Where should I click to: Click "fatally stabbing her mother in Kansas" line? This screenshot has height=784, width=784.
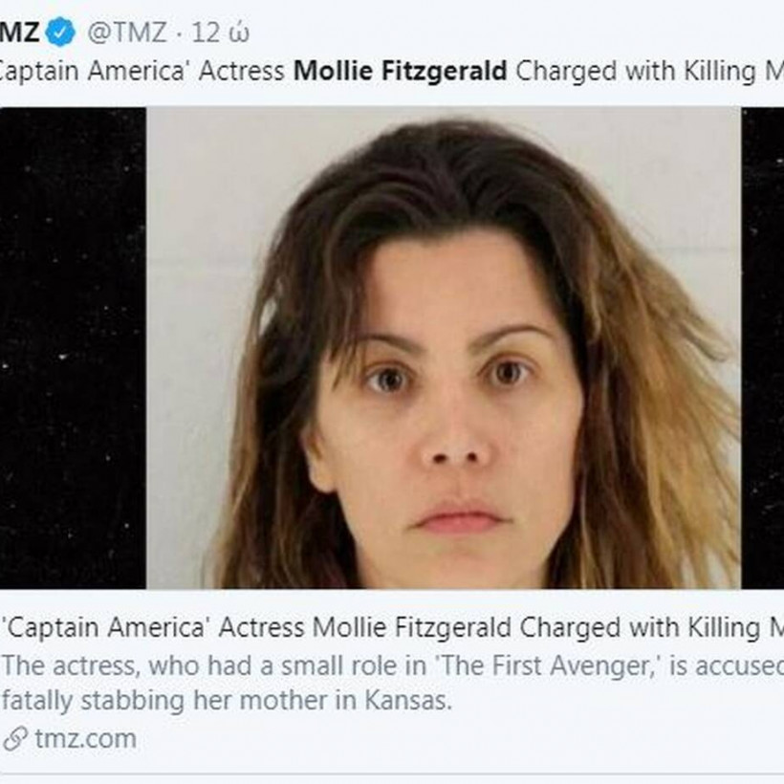tap(225, 699)
